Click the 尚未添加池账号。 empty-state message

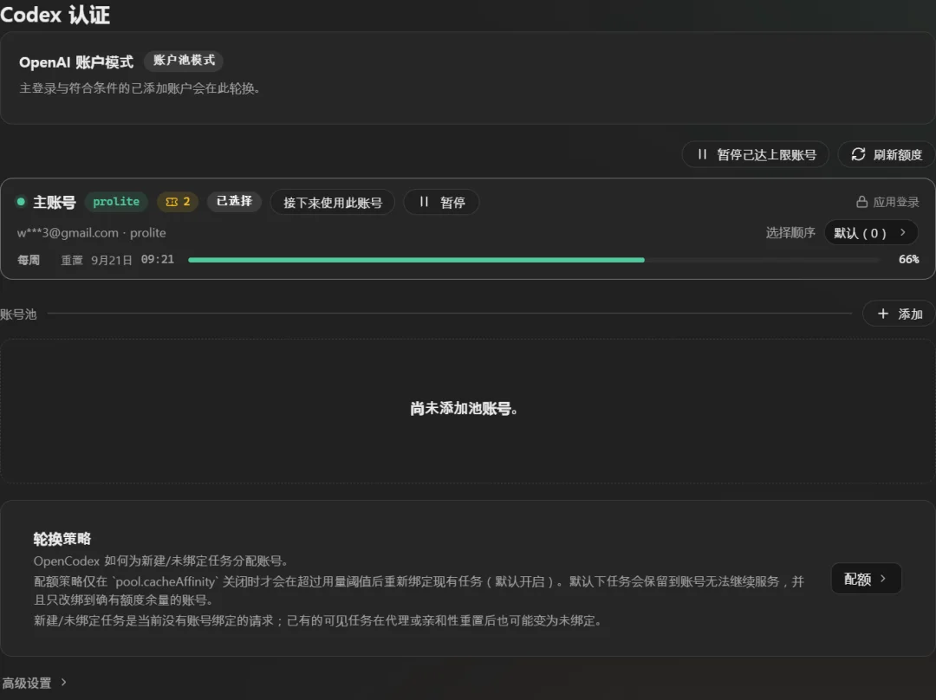(464, 408)
